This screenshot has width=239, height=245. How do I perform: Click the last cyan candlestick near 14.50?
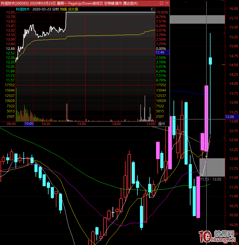click(210, 61)
